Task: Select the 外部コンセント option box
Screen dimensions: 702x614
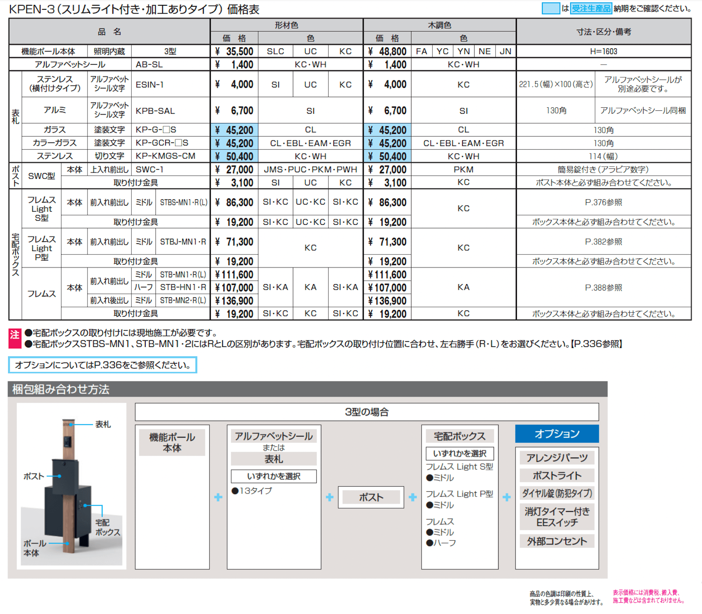Action: tap(557, 541)
